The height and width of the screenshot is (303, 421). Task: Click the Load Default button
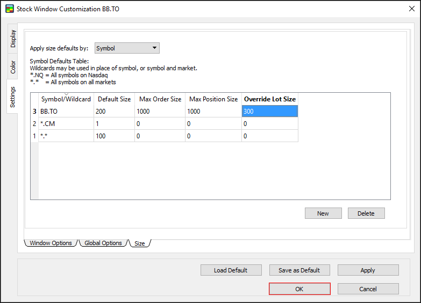pos(231,270)
